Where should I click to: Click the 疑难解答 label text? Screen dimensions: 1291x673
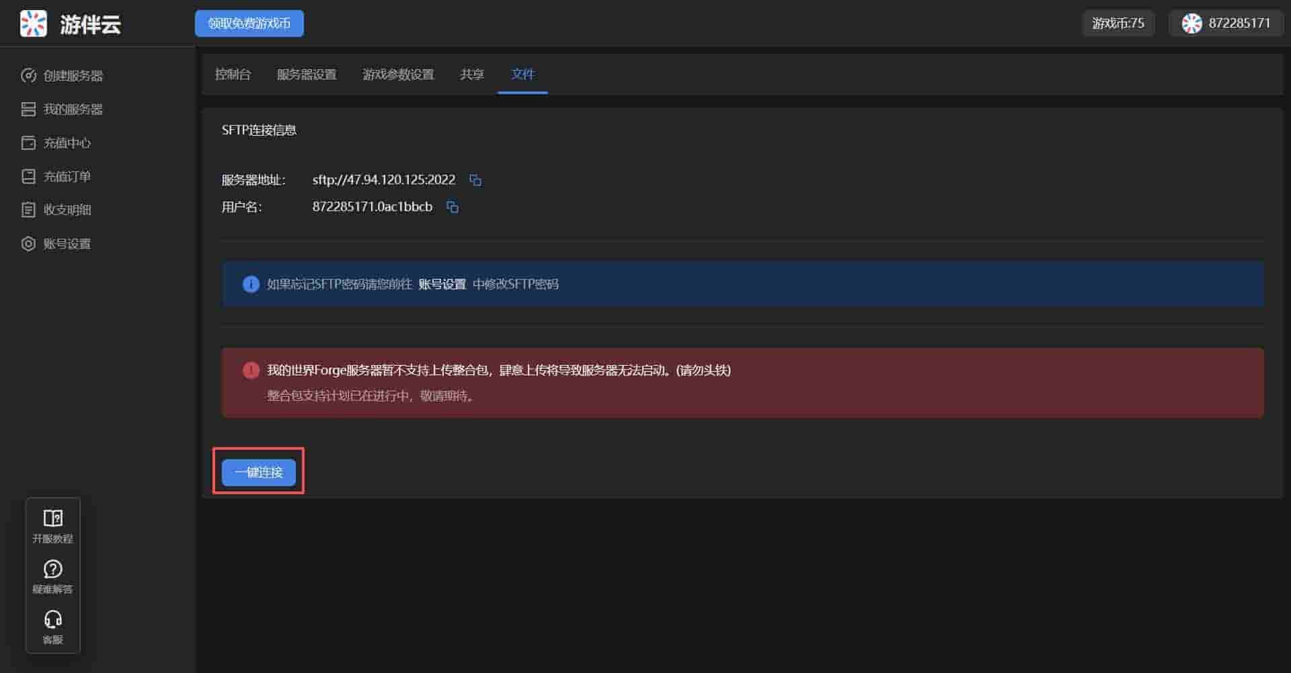point(53,589)
